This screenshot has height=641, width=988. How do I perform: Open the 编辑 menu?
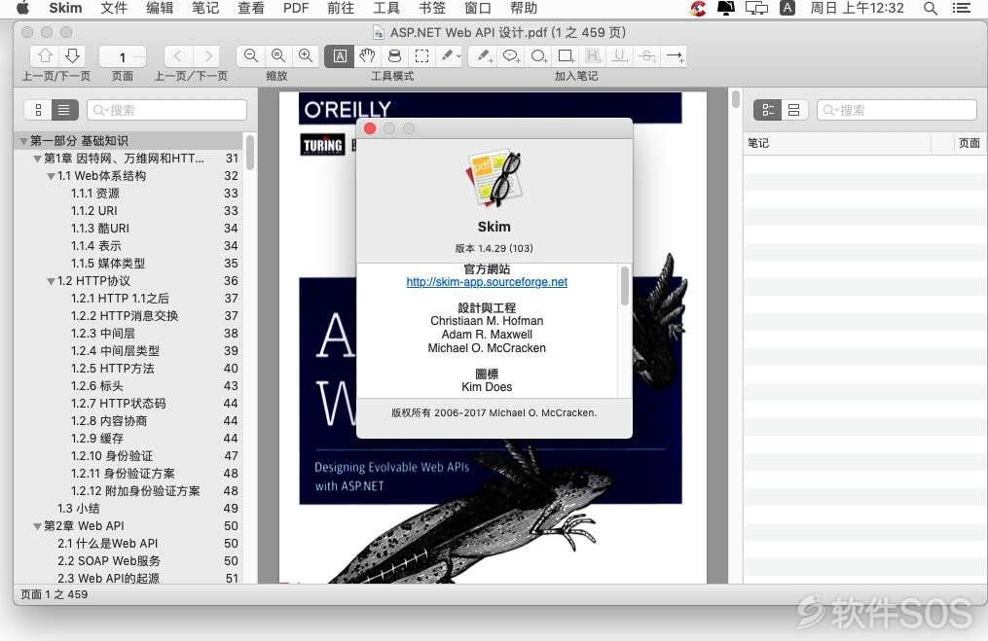click(160, 8)
